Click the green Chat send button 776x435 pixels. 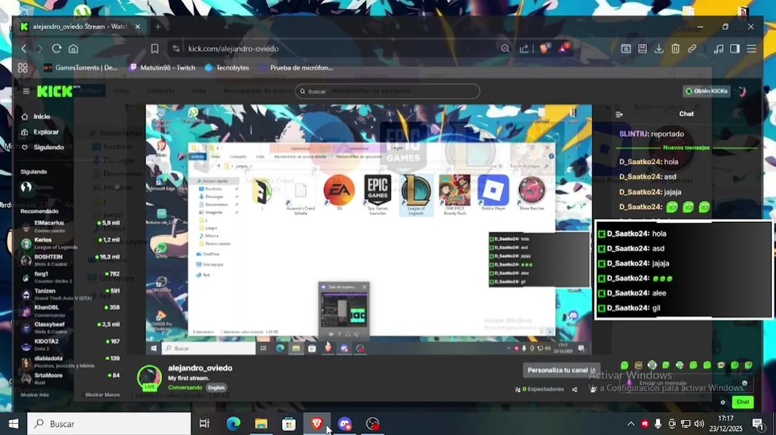743,402
